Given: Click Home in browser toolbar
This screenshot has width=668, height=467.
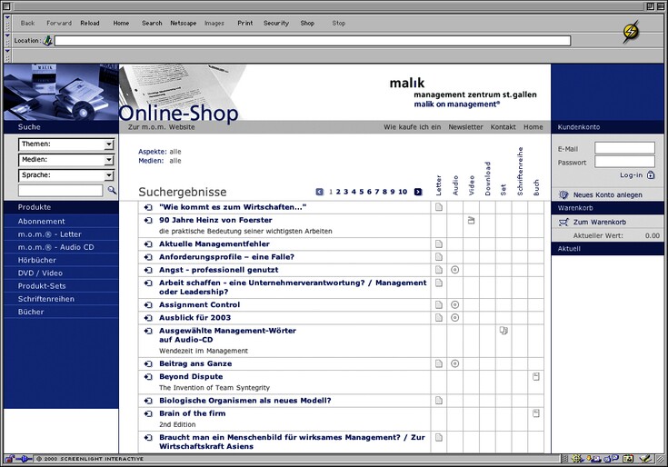Looking at the screenshot, I should pyautogui.click(x=121, y=24).
